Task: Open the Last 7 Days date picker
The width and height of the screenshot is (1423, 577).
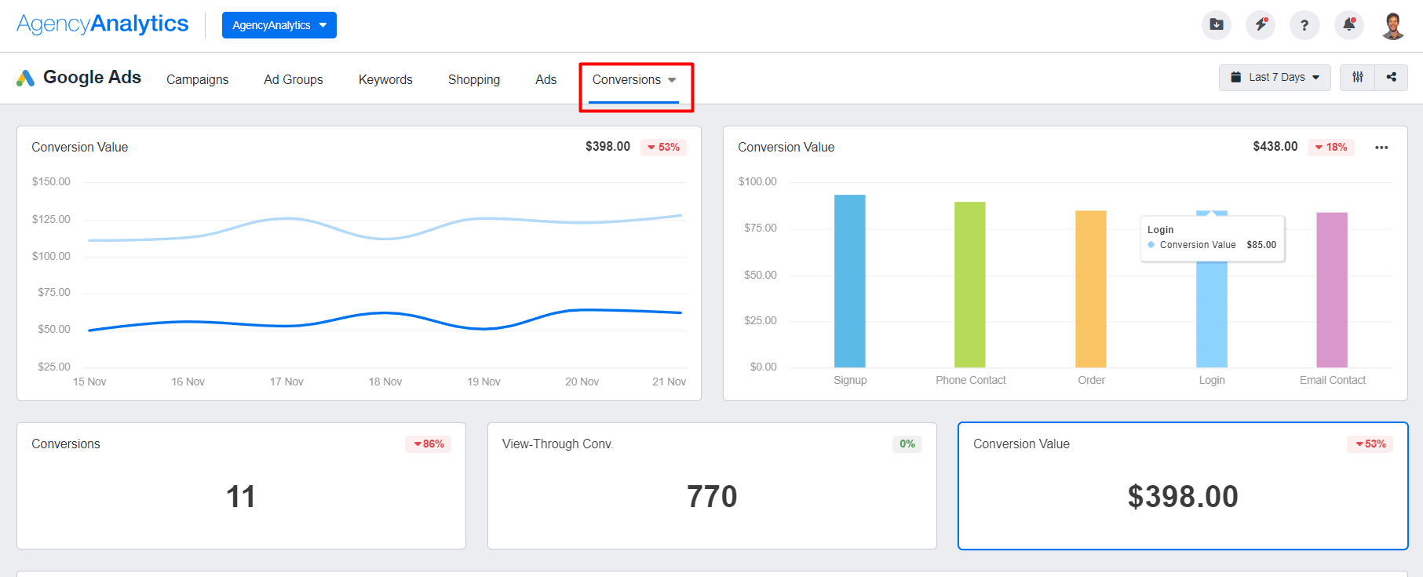Action: tap(1274, 77)
